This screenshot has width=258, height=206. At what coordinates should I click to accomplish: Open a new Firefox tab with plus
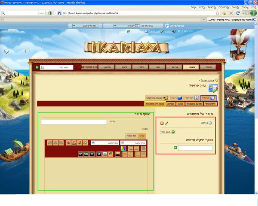click(204, 20)
